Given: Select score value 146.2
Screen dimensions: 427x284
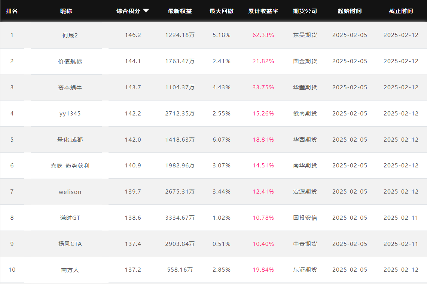Looking at the screenshot, I should pos(133,35).
